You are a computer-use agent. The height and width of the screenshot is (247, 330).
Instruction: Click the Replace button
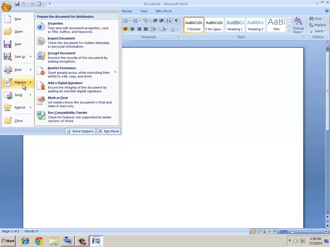point(318,25)
